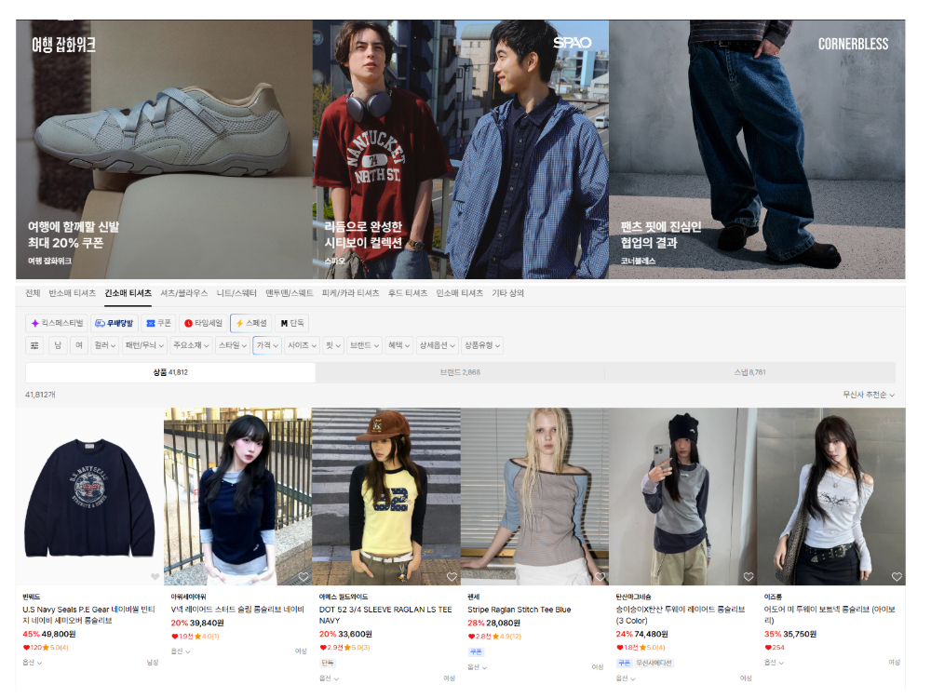The image size is (931, 698).
Task: Open the 브랜드 2,868 results tab
Action: click(x=460, y=372)
